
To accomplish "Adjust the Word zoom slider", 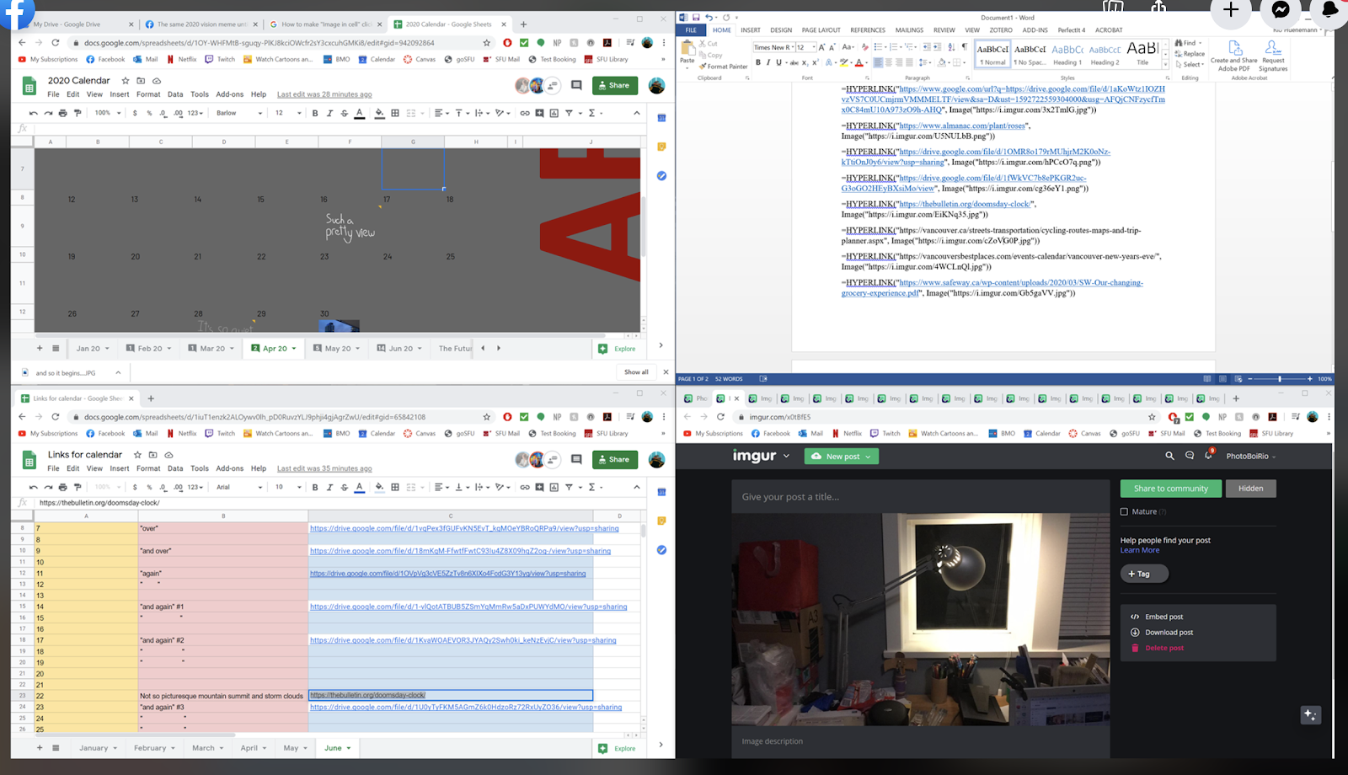I will point(1279,379).
